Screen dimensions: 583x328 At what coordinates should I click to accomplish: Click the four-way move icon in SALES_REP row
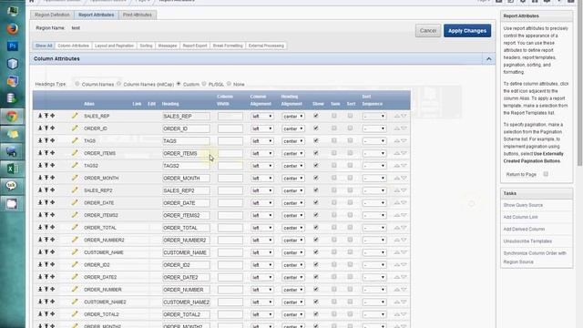[53, 116]
